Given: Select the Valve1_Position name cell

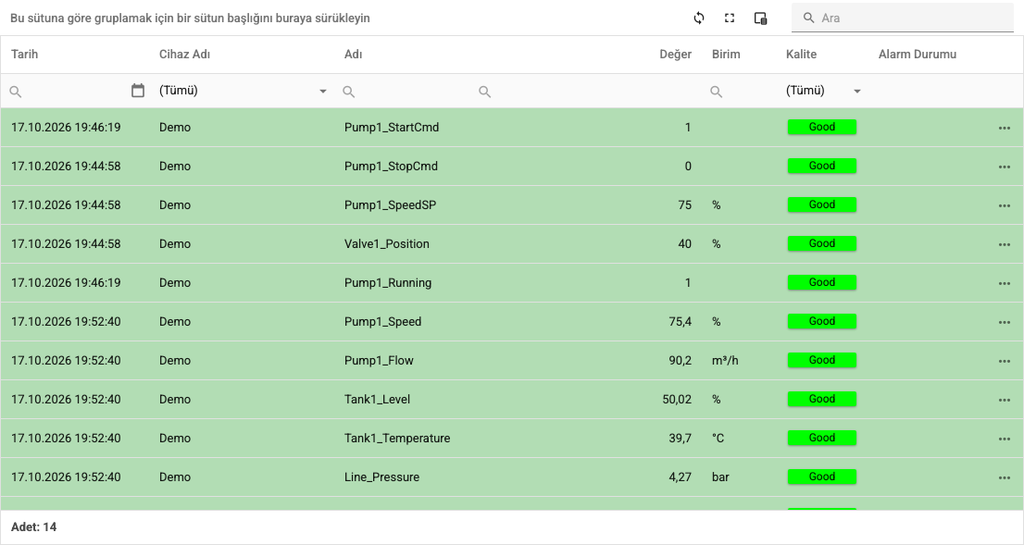Looking at the screenshot, I should (387, 244).
